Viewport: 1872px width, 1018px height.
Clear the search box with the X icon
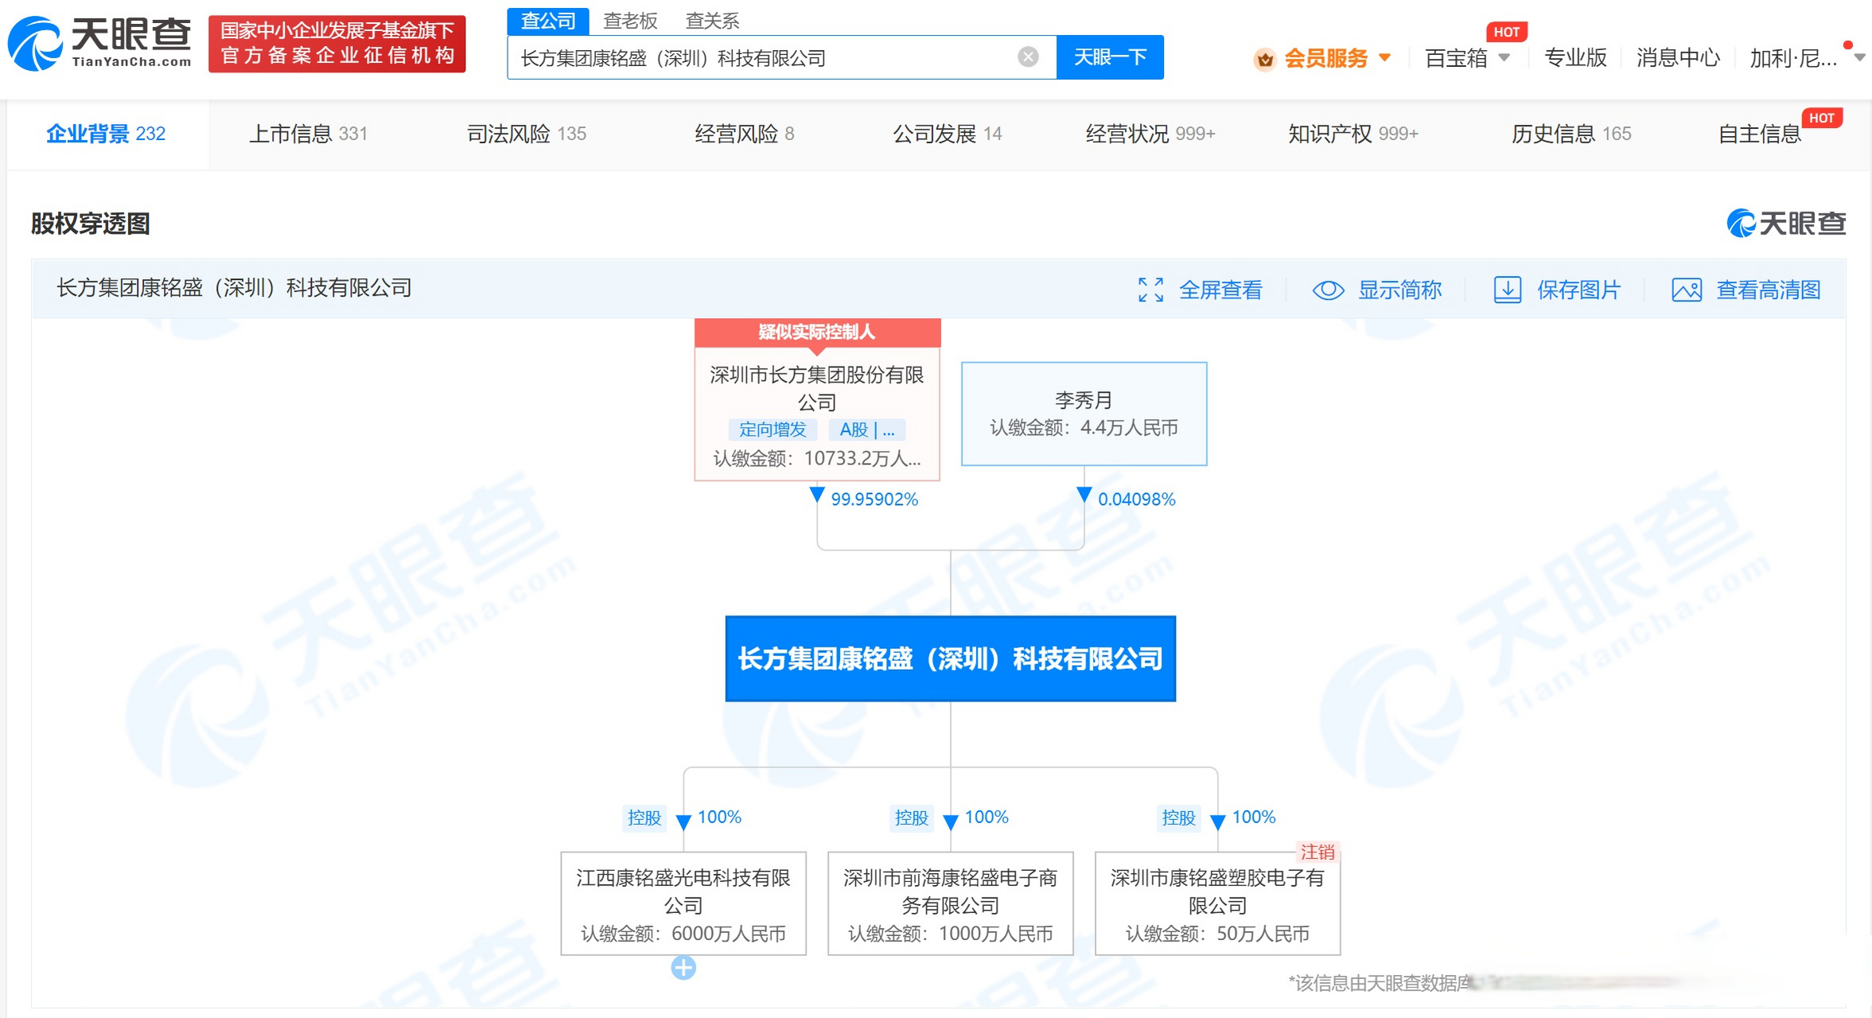pos(1028,56)
